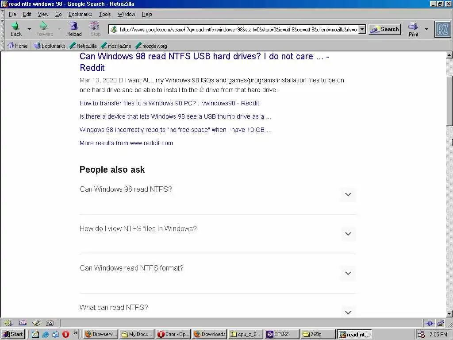
Task: Click the Back navigation button
Action: pos(16,29)
